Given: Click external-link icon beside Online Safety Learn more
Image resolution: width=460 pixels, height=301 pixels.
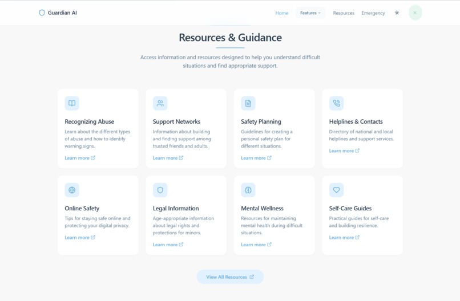Looking at the screenshot, I should (x=93, y=237).
